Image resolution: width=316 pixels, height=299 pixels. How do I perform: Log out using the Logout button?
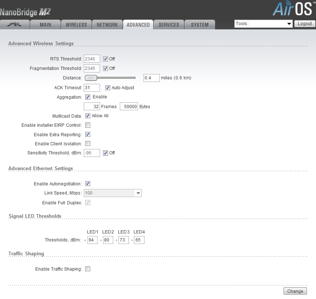pyautogui.click(x=305, y=24)
